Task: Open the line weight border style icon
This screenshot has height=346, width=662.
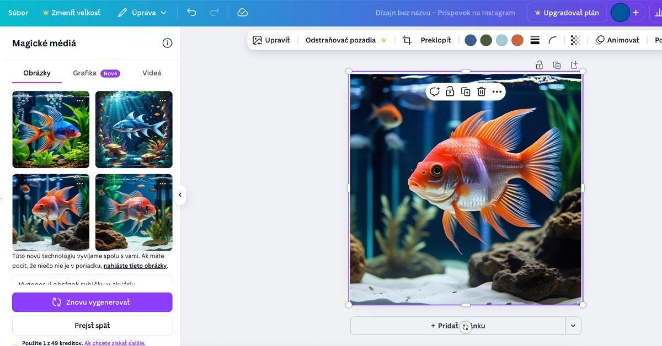Action: pyautogui.click(x=535, y=40)
